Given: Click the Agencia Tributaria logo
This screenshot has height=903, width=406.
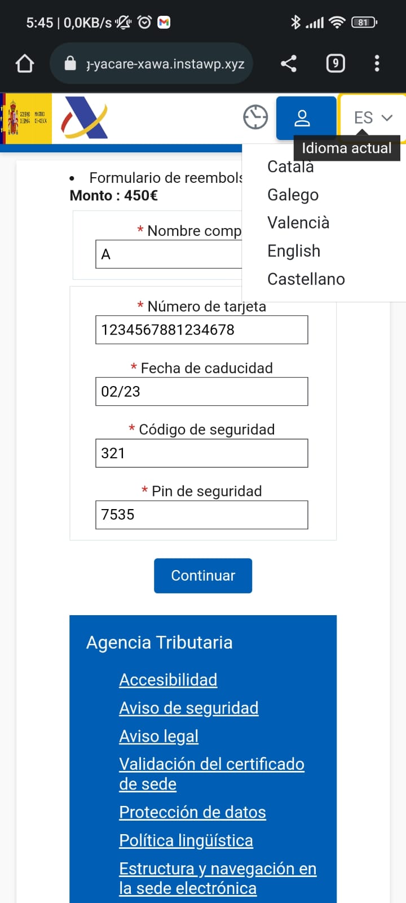Looking at the screenshot, I should point(85,118).
